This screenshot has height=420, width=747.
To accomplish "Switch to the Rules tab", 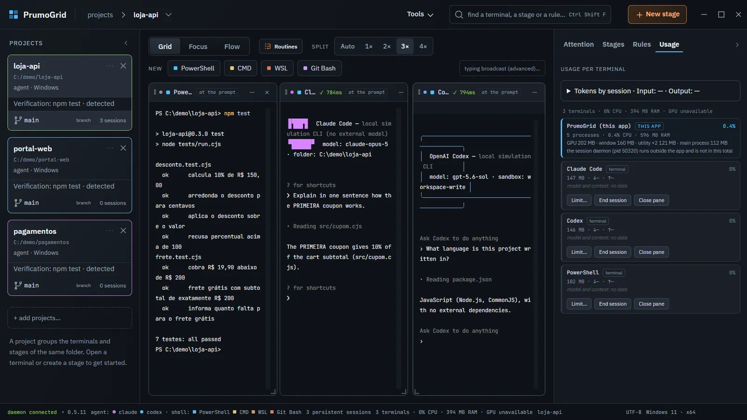I will [641, 44].
